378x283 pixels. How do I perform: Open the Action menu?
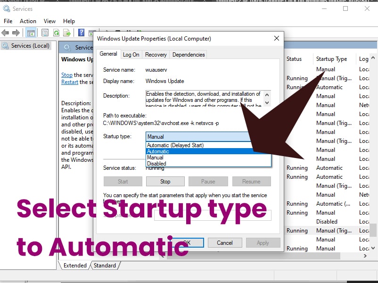[28, 21]
